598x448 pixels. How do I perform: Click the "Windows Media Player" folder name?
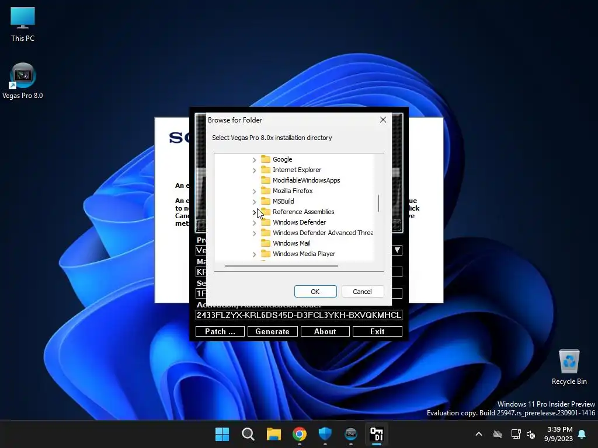pyautogui.click(x=304, y=254)
